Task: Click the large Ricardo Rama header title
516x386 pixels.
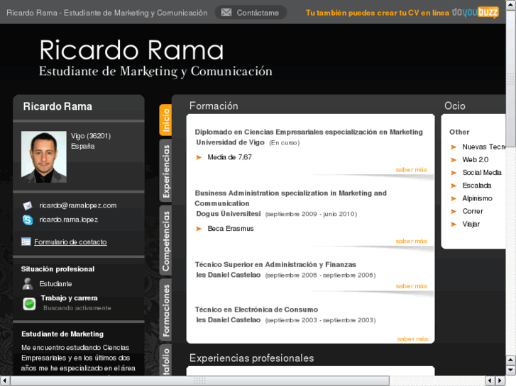Action: pyautogui.click(x=131, y=50)
